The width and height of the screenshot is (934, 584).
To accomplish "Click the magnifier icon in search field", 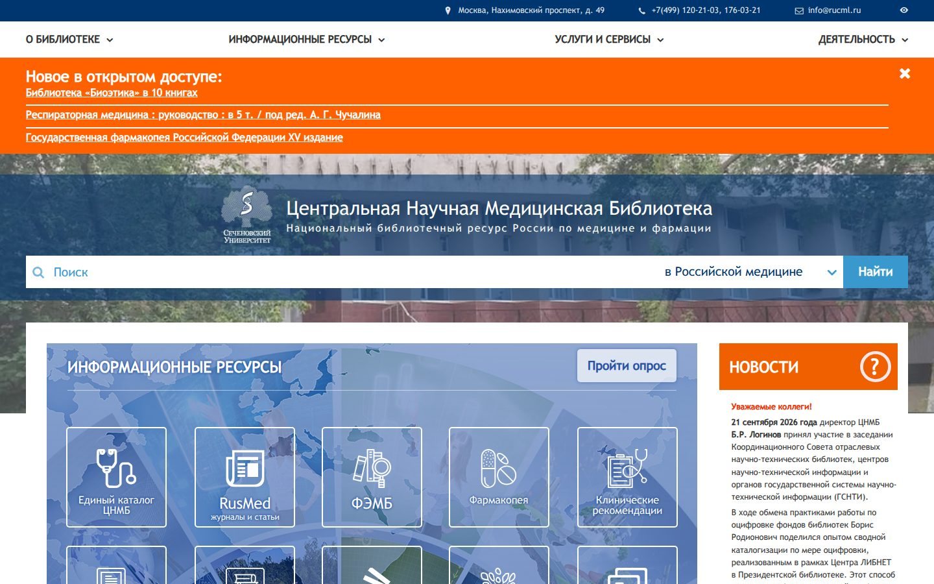I will click(39, 273).
